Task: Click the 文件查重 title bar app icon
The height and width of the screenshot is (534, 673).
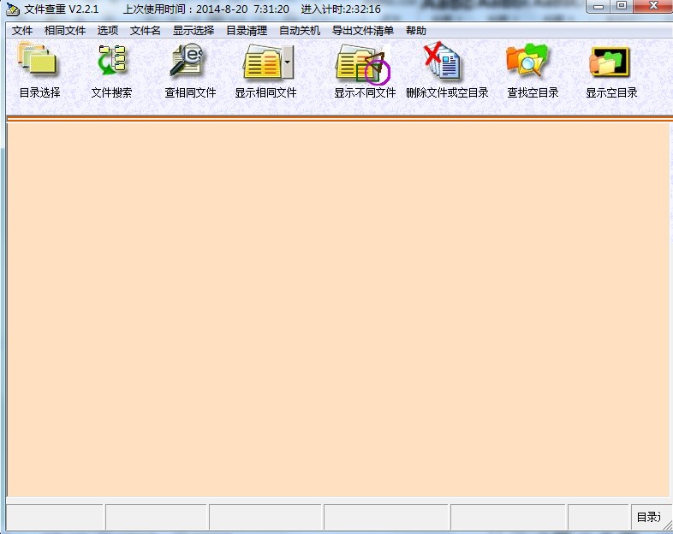Action: [x=13, y=9]
